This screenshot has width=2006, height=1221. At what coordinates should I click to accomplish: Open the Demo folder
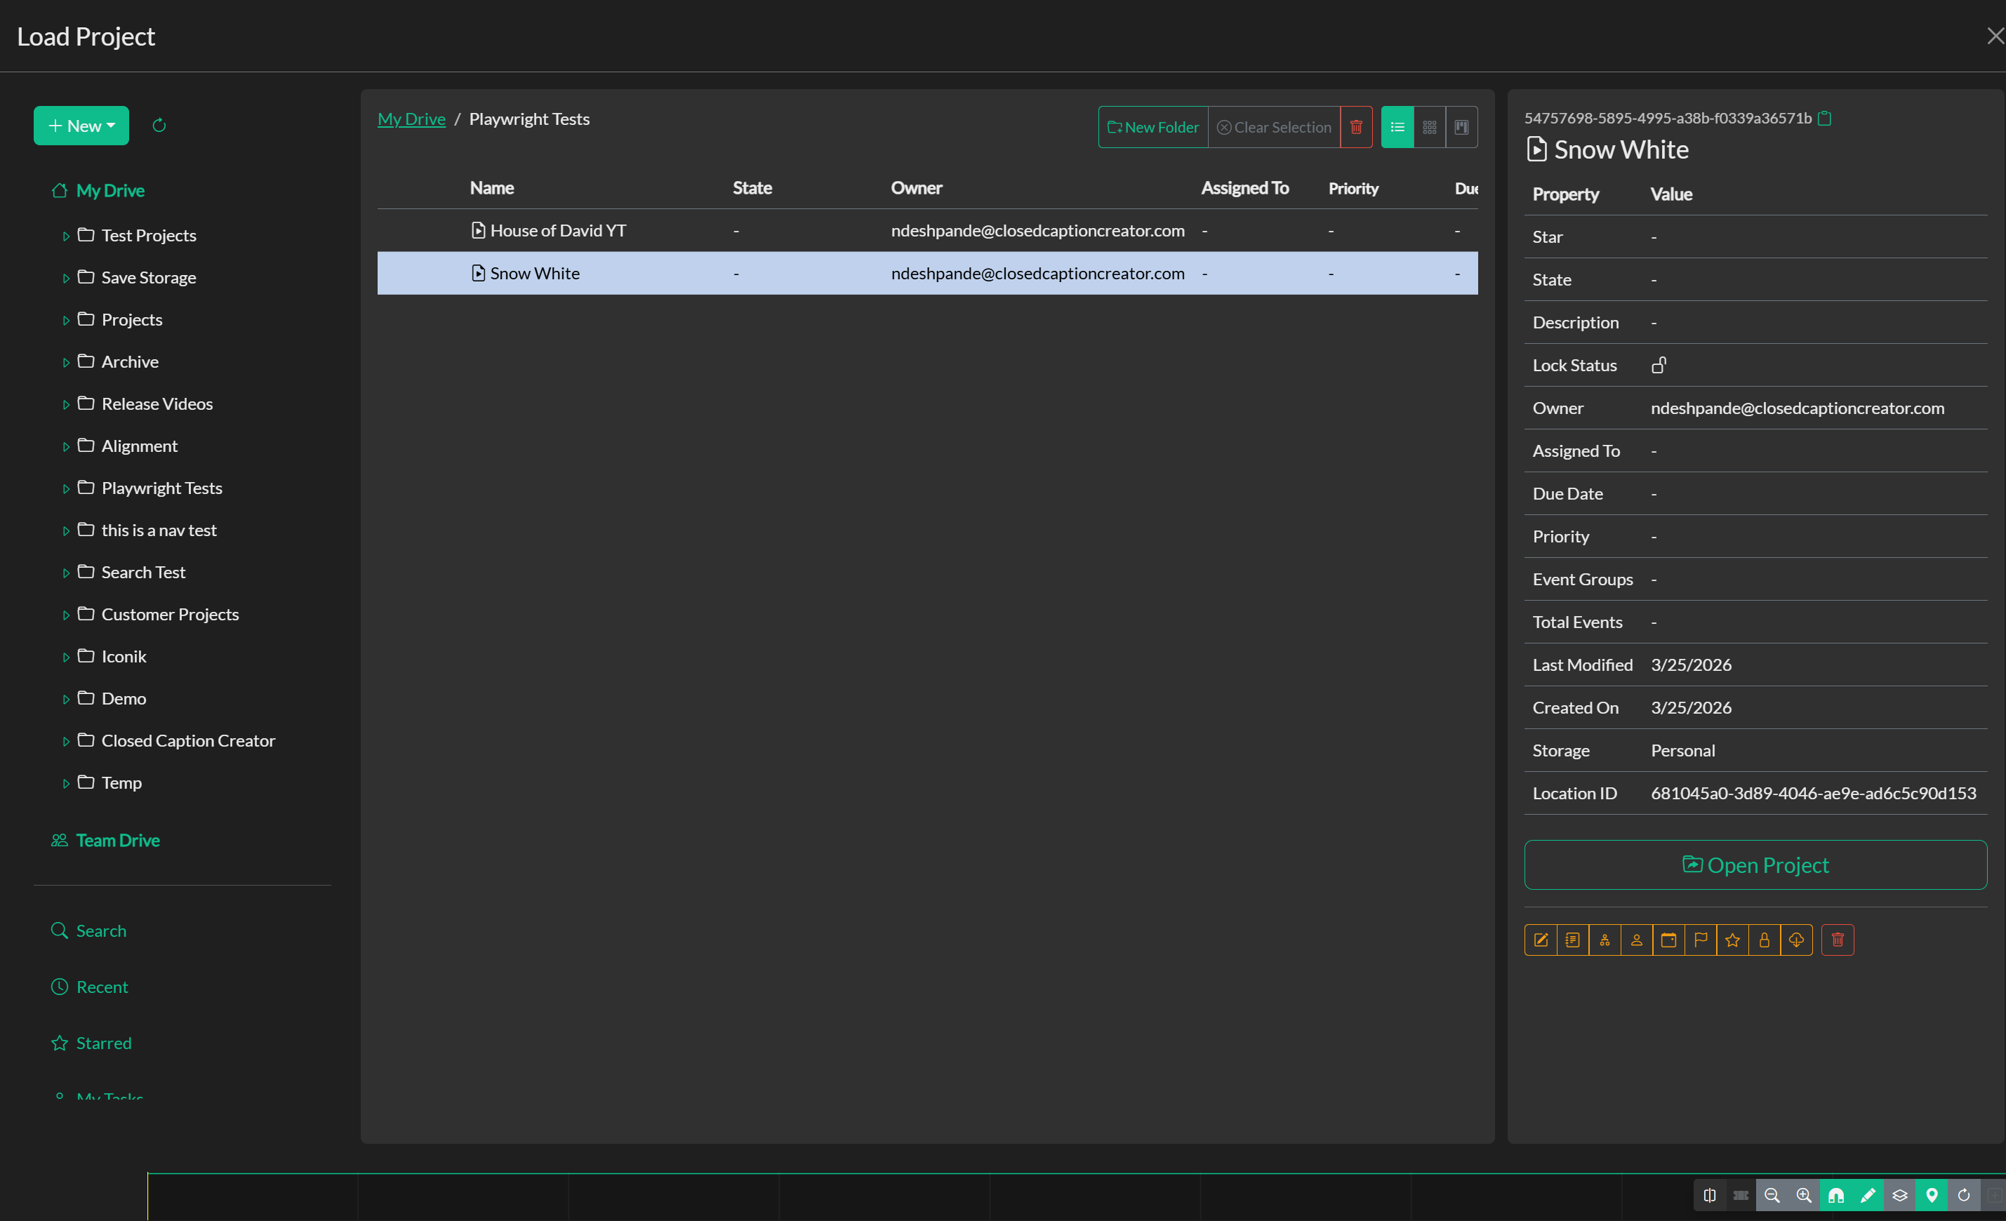coord(112,698)
